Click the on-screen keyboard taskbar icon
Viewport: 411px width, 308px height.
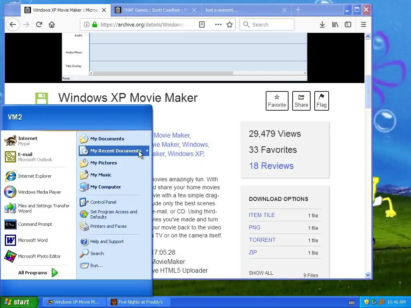(352, 302)
